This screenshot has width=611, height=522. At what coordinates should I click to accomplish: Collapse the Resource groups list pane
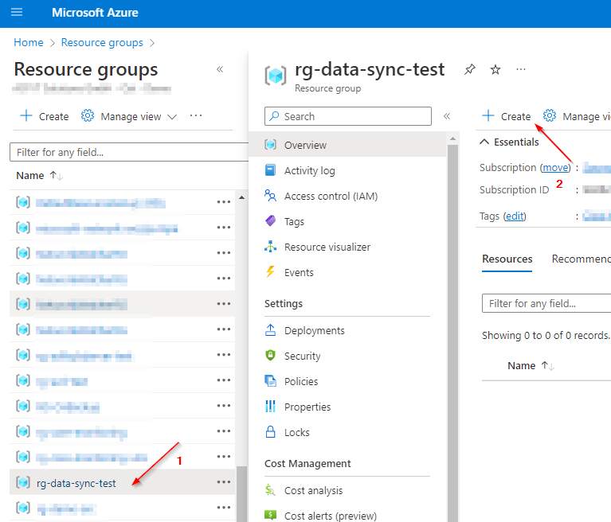220,69
